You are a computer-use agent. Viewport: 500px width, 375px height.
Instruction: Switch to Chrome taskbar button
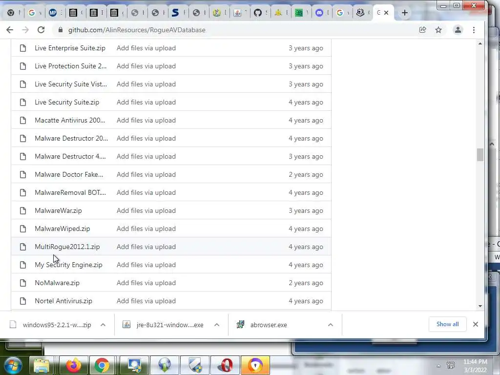point(102,365)
